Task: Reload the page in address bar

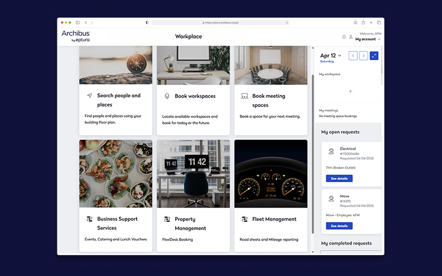Action: pyautogui.click(x=287, y=23)
